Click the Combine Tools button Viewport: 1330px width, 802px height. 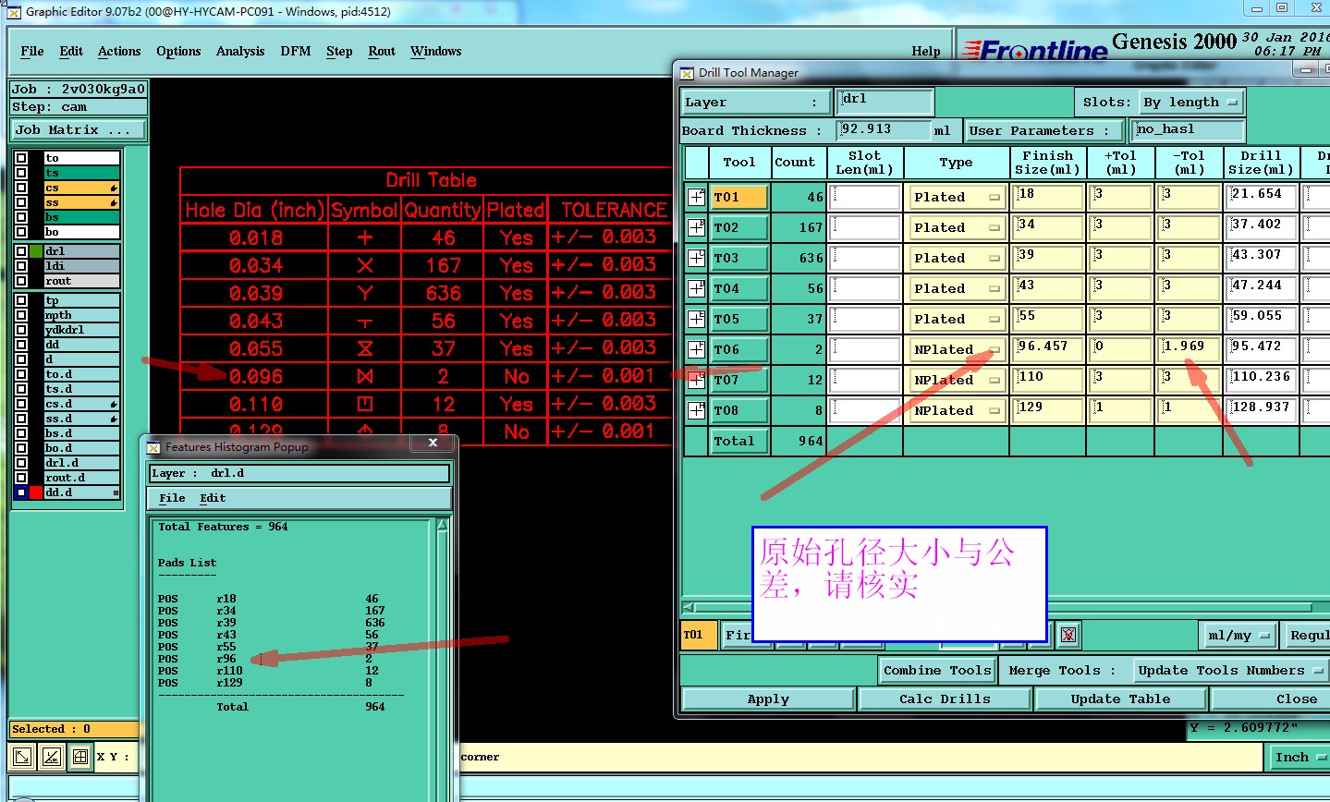(937, 671)
